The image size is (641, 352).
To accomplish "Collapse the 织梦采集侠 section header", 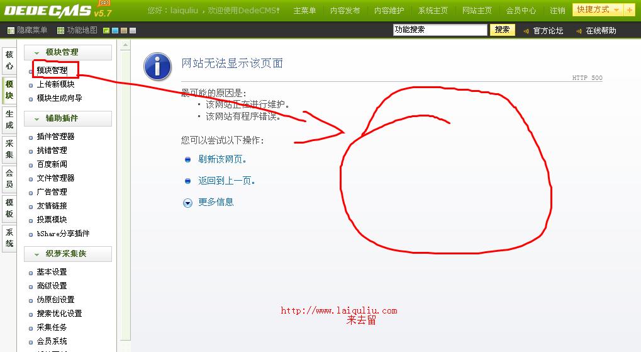I will point(68,254).
